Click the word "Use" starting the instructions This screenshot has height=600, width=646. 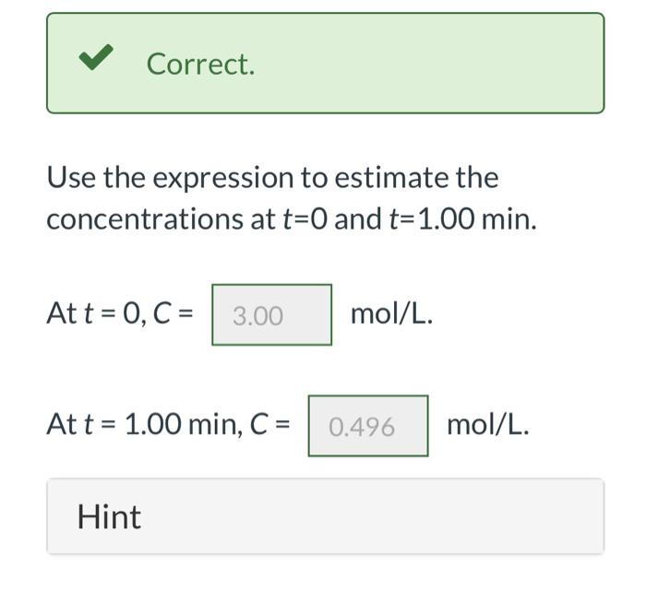click(71, 177)
